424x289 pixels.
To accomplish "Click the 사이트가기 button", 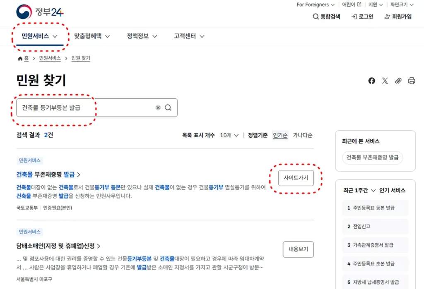I will 295,178.
